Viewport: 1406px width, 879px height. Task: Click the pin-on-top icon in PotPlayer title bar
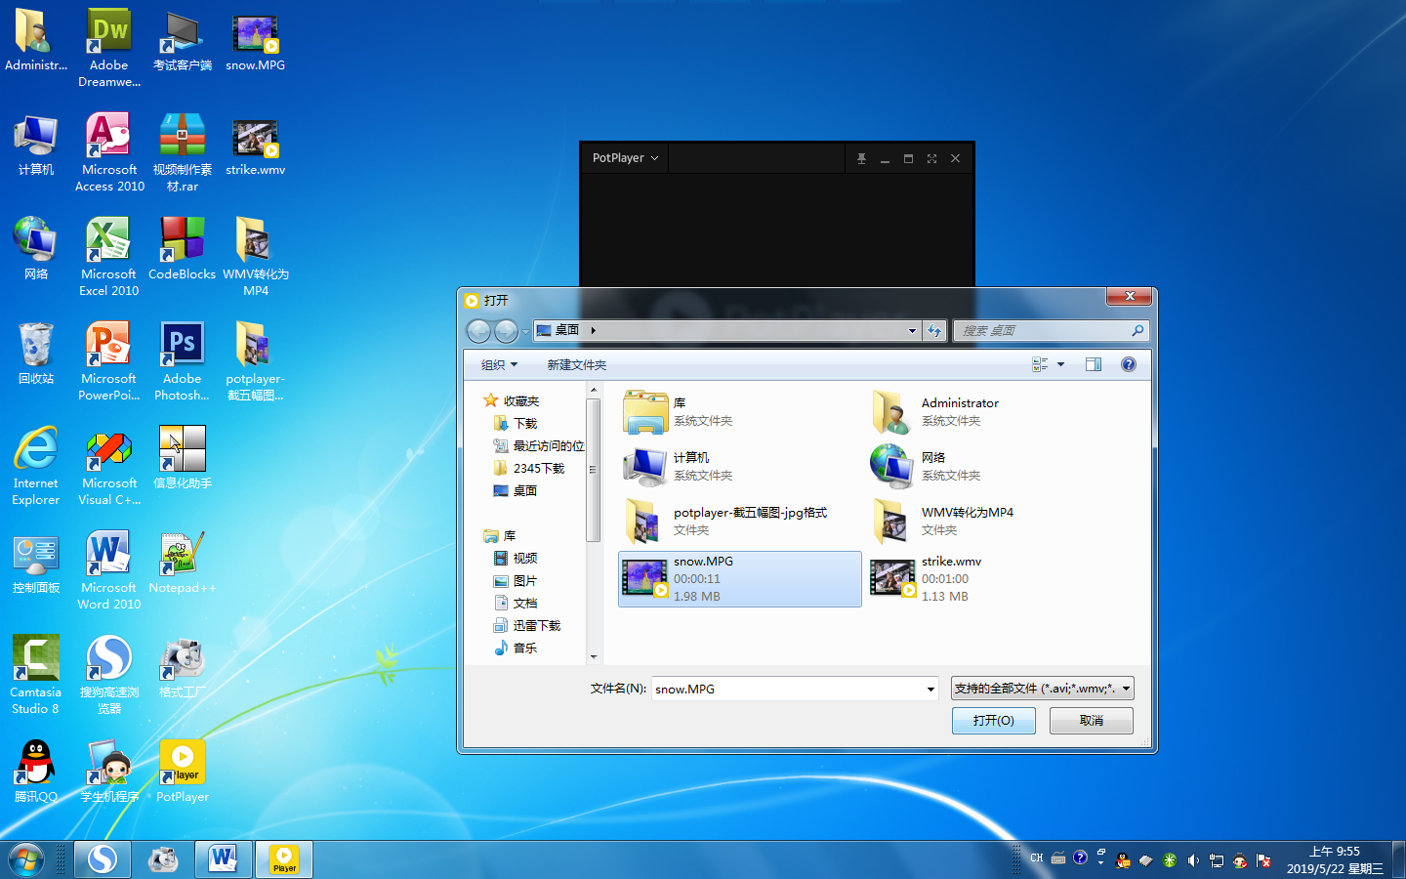[x=861, y=158]
